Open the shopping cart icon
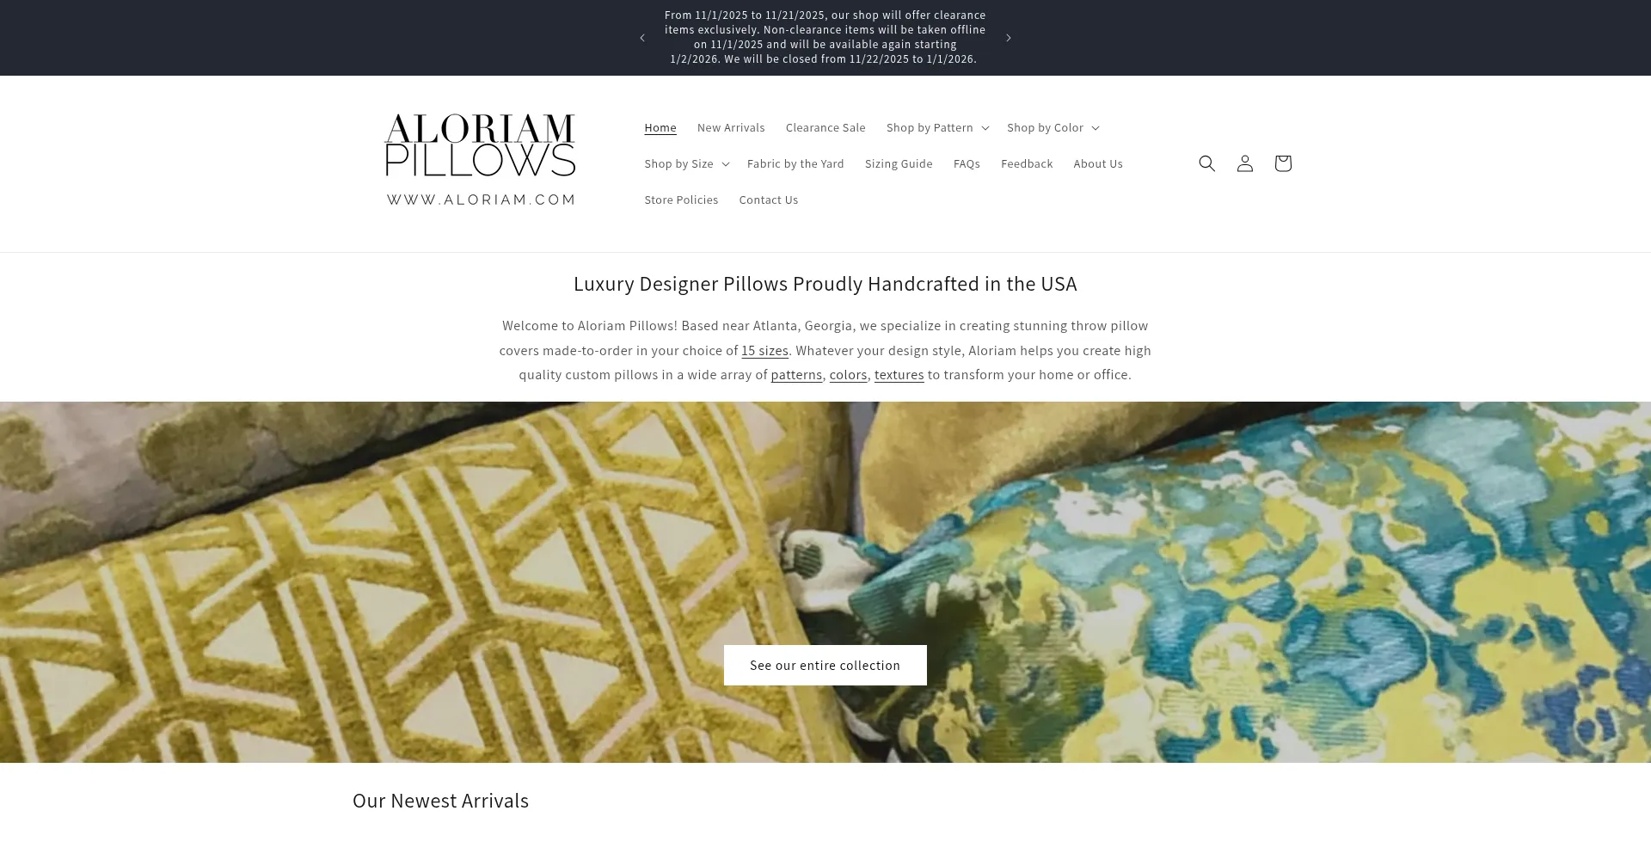 [x=1282, y=163]
